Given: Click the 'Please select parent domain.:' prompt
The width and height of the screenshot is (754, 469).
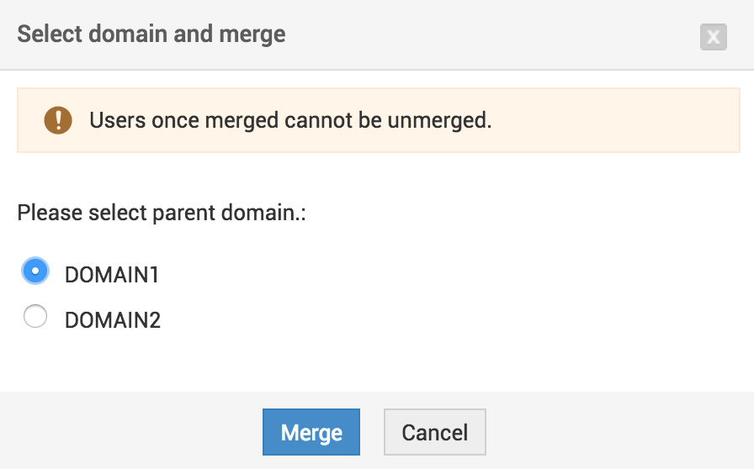Looking at the screenshot, I should coord(162,212).
